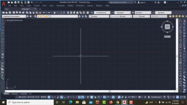Click the Undo arrow in the Standard toolbar

point(44,13)
